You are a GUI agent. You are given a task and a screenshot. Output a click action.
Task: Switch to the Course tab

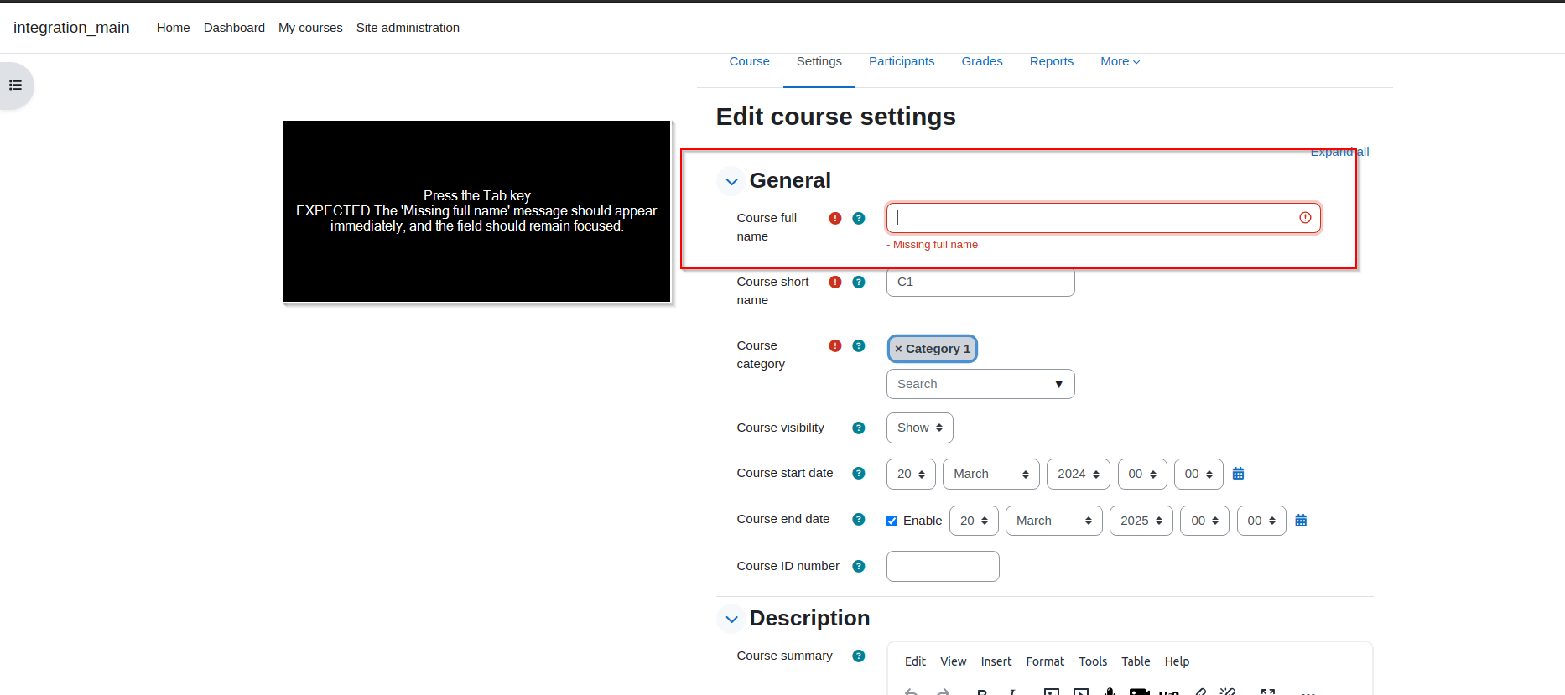click(749, 61)
